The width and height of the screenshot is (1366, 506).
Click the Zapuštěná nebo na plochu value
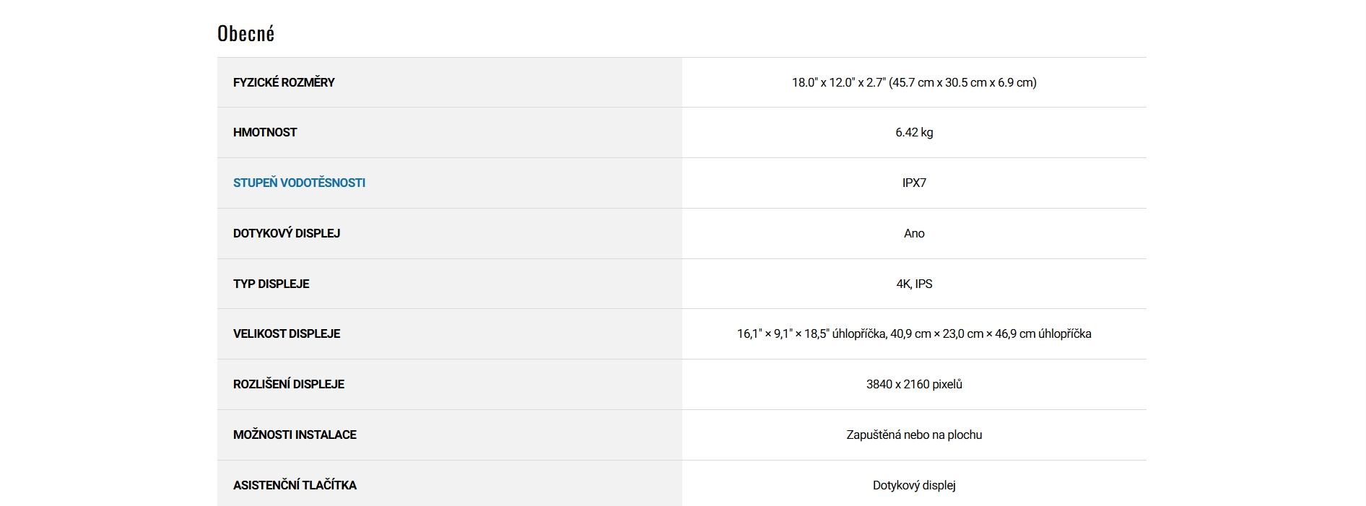point(914,435)
